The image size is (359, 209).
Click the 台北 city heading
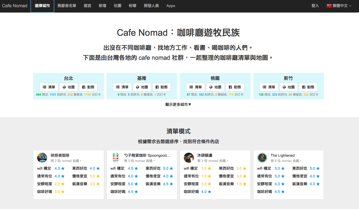[68, 78]
